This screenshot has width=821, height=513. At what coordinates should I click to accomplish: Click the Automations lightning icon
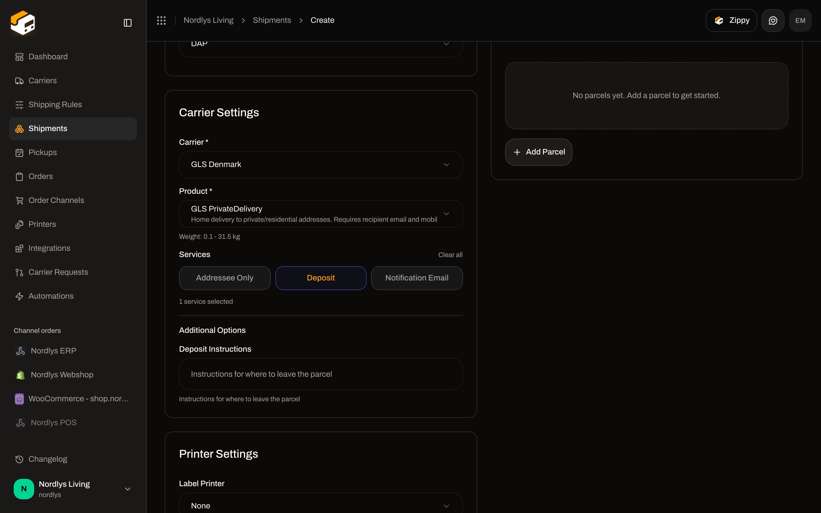coord(19,296)
